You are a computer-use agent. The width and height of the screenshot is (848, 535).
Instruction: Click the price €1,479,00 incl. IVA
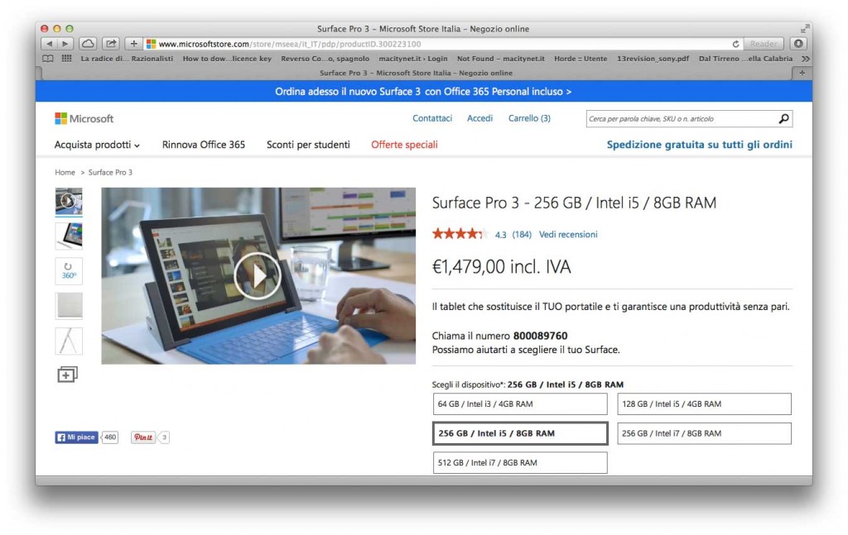click(501, 267)
